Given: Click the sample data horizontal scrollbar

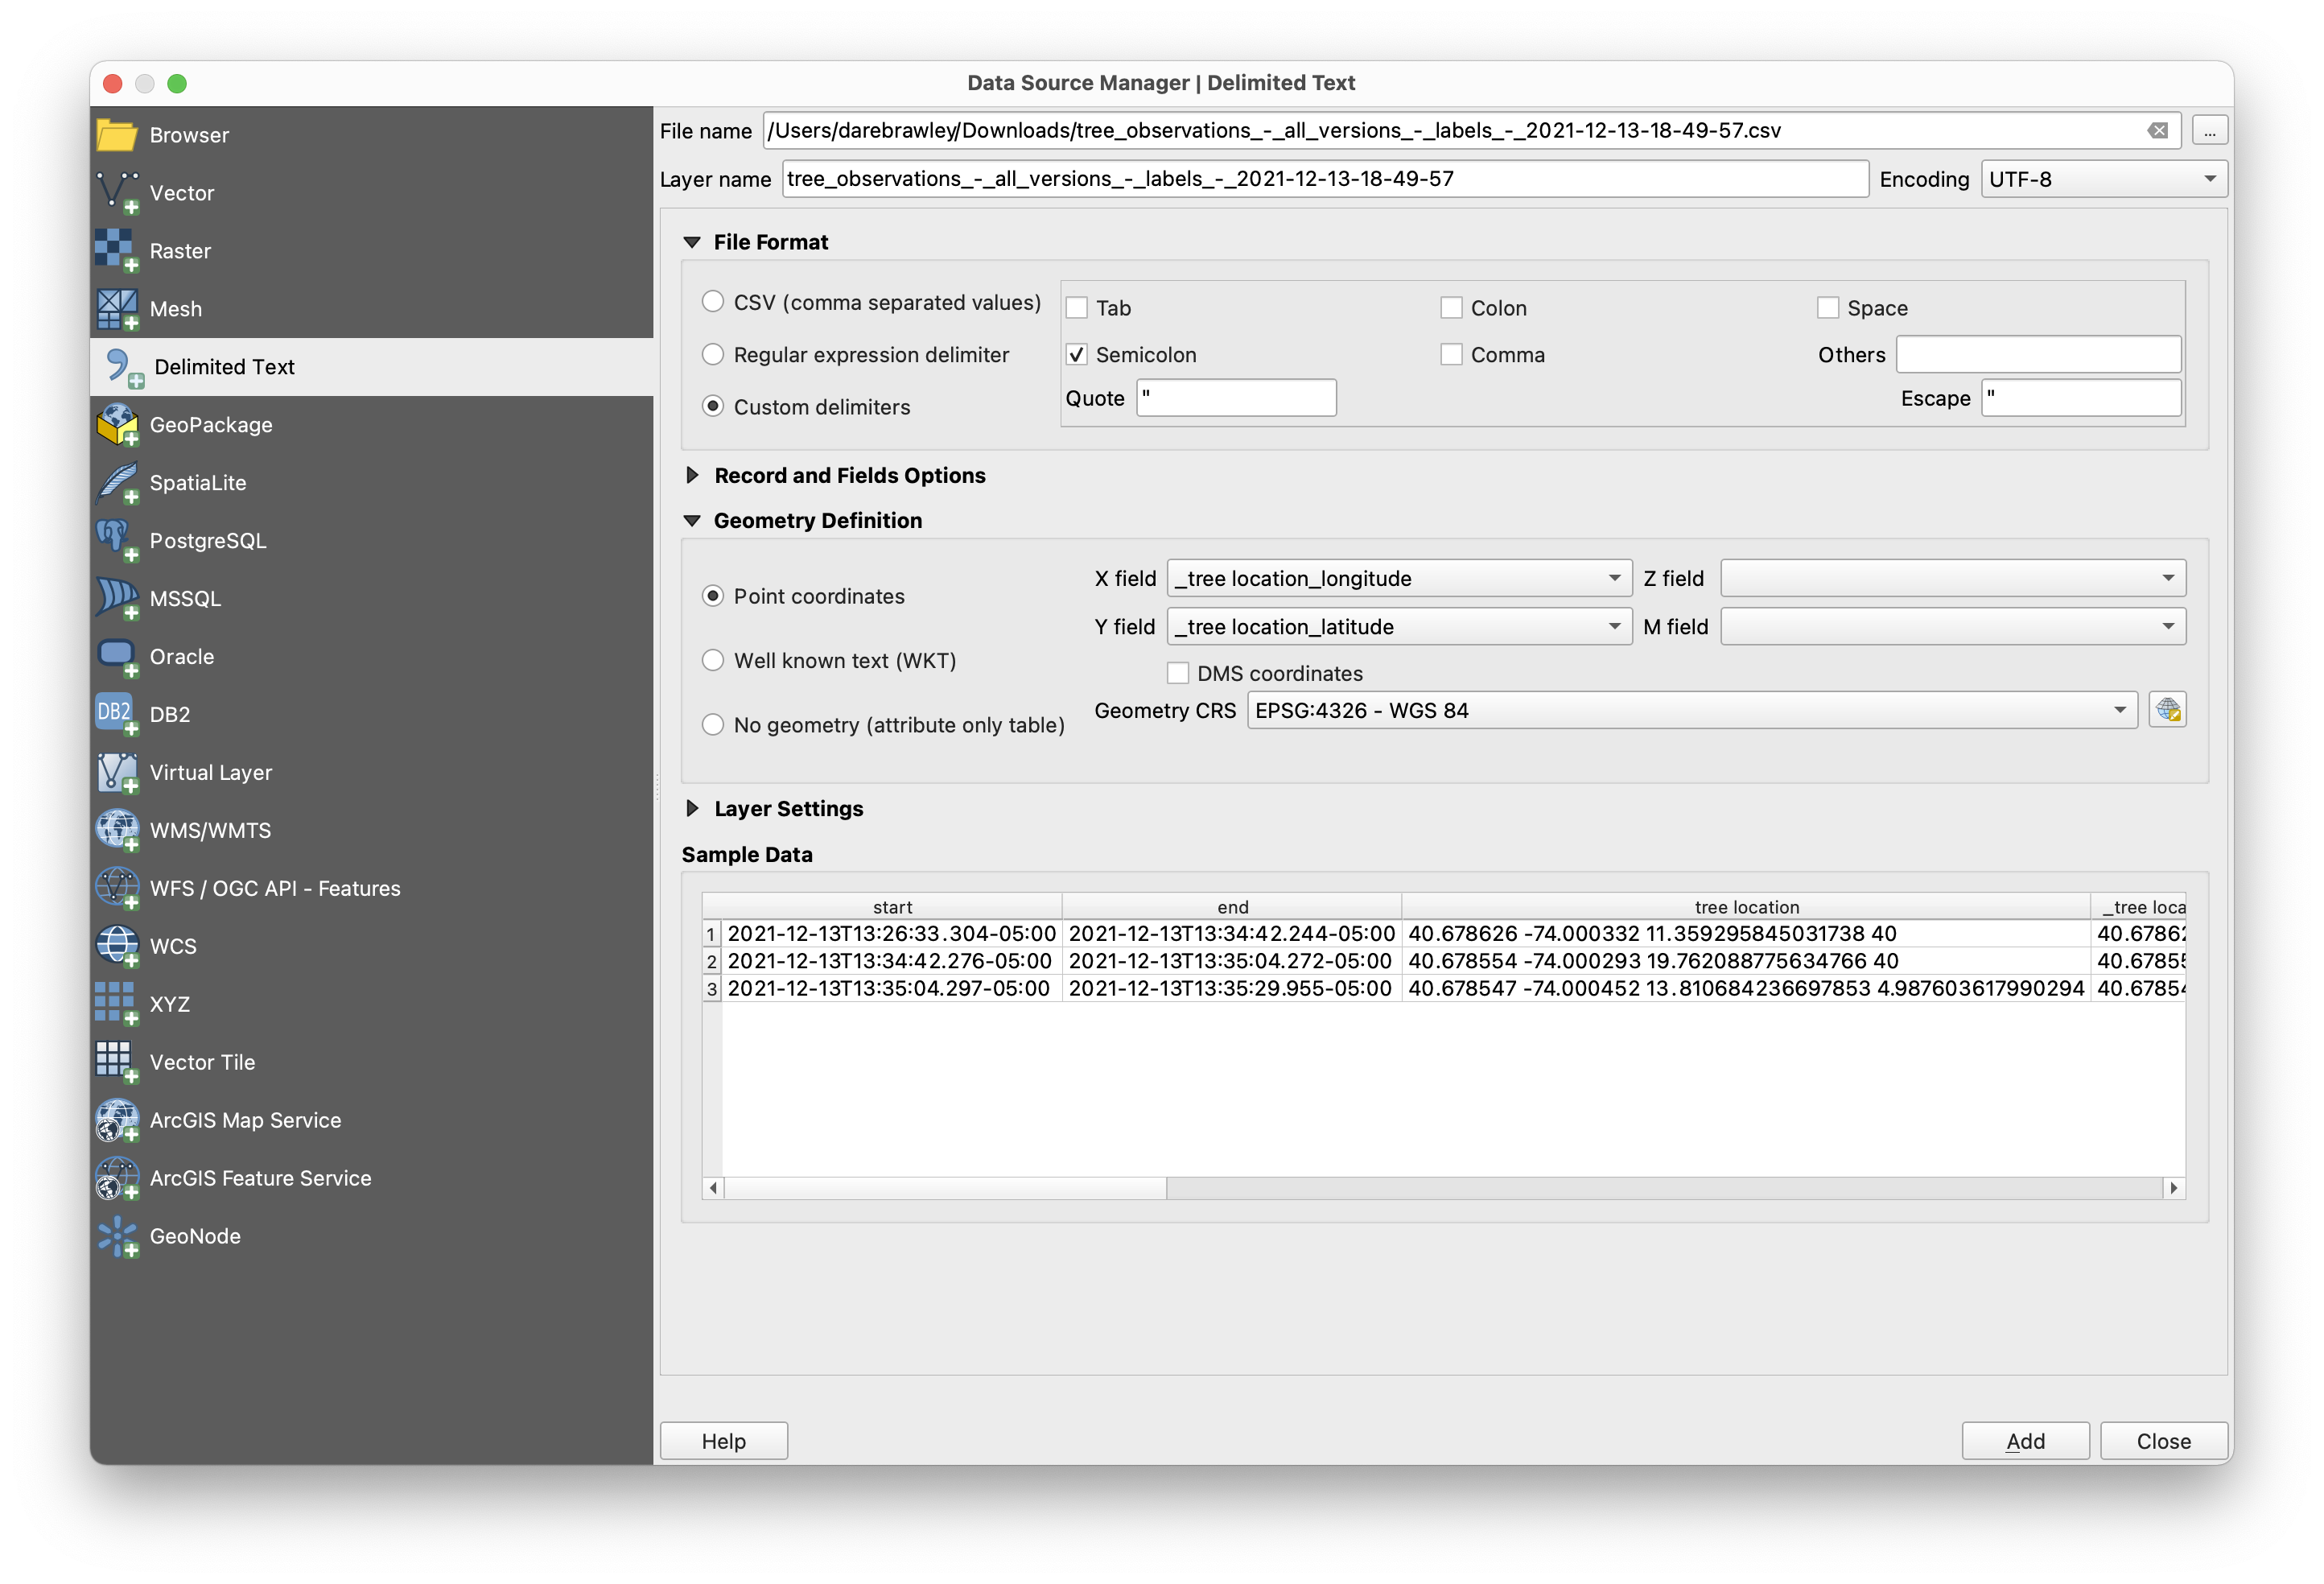Looking at the screenshot, I should (945, 1188).
